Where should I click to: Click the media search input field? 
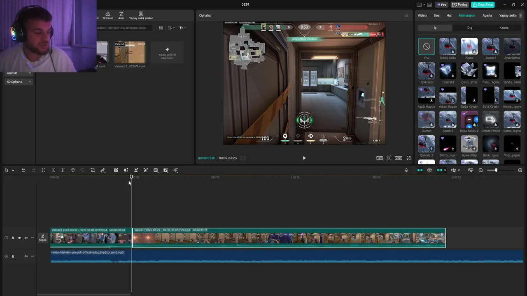point(124,28)
